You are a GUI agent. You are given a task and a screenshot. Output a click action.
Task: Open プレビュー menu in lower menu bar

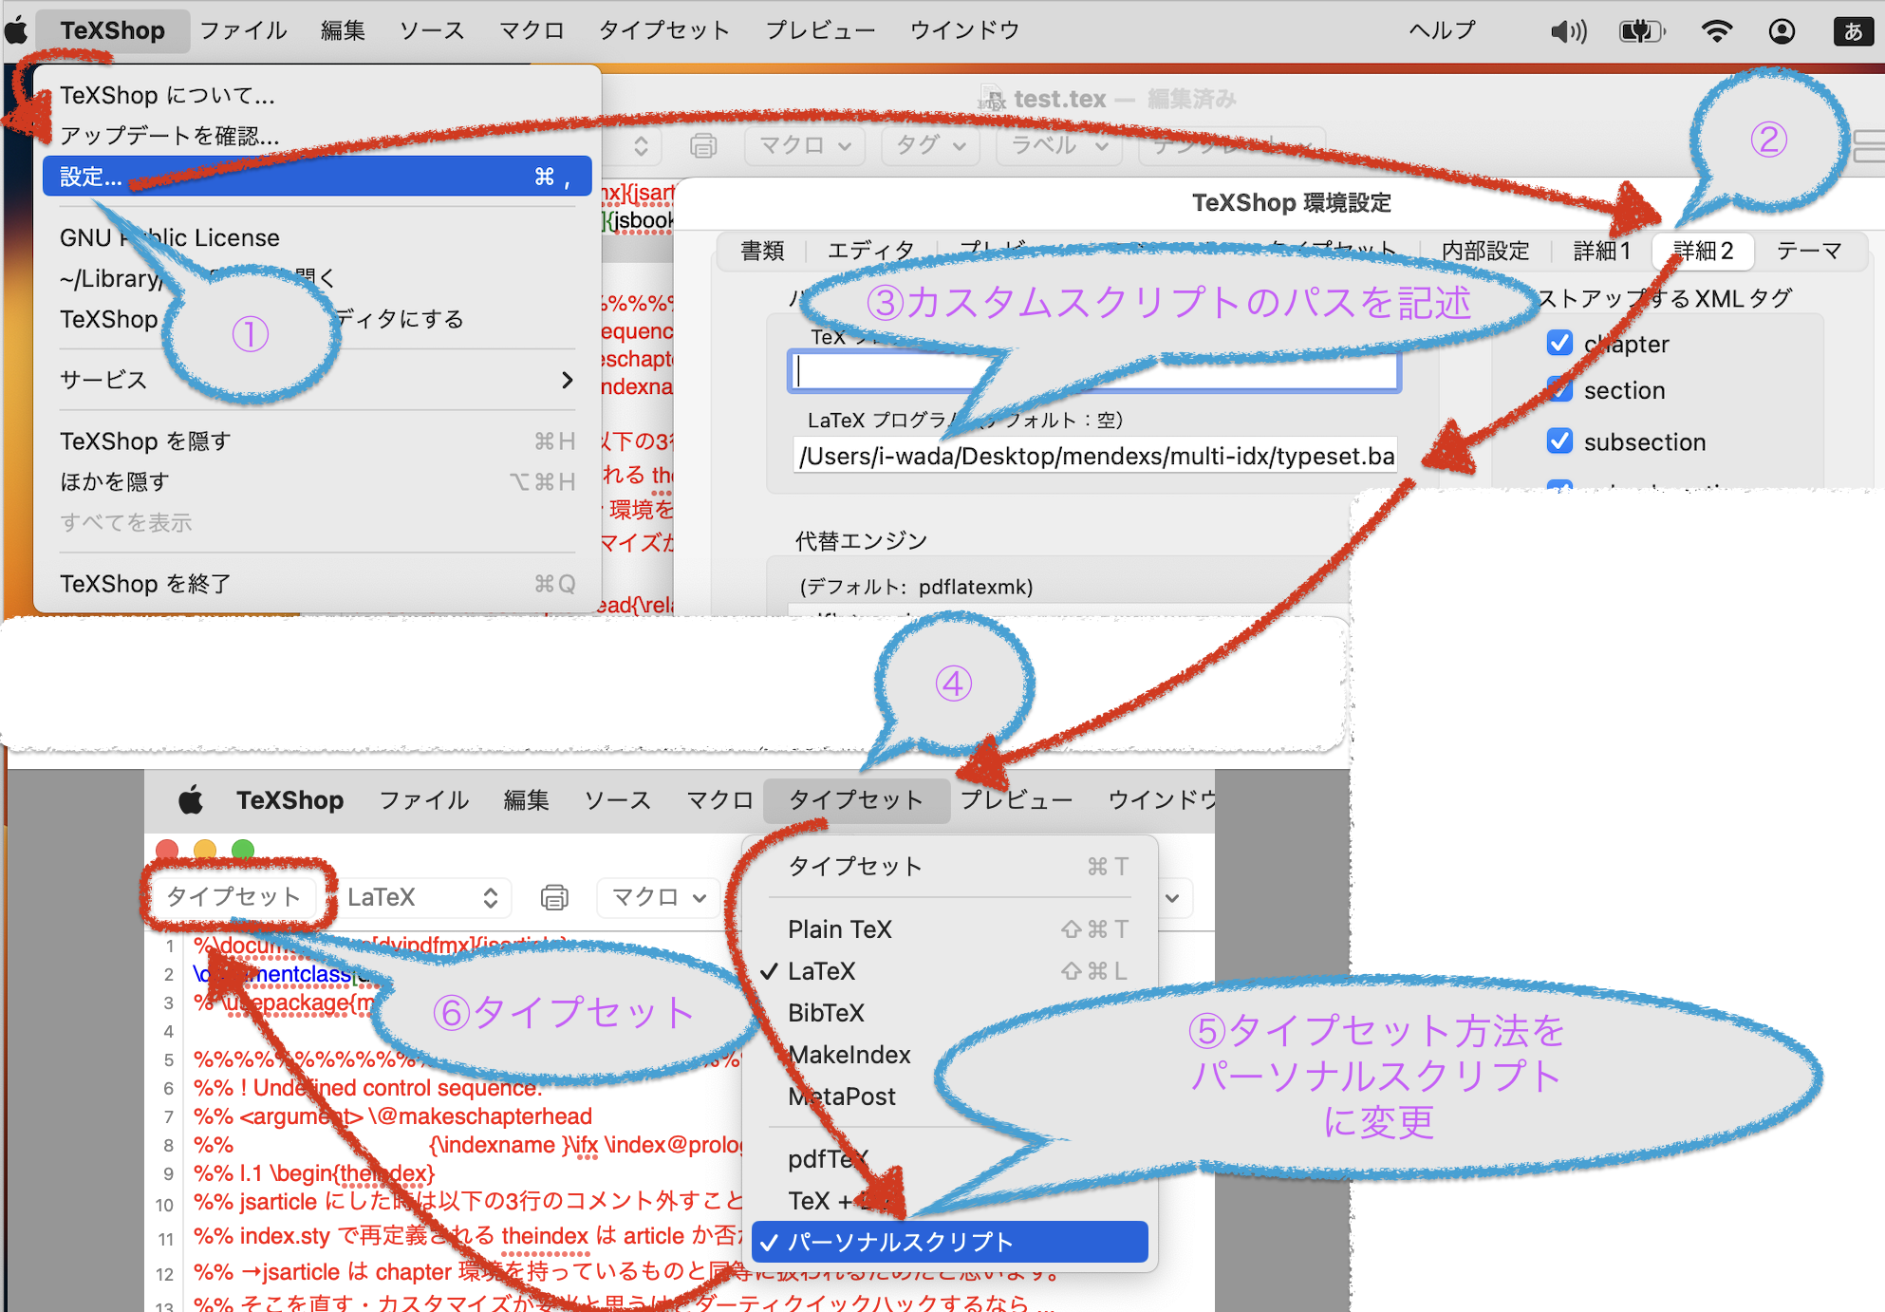[1017, 800]
